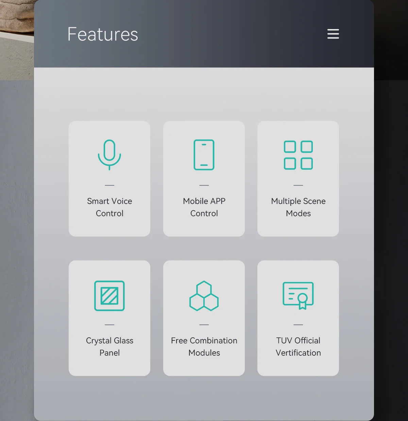This screenshot has height=421, width=408.
Task: Select the certificate ribbon icon
Action: pyautogui.click(x=298, y=295)
